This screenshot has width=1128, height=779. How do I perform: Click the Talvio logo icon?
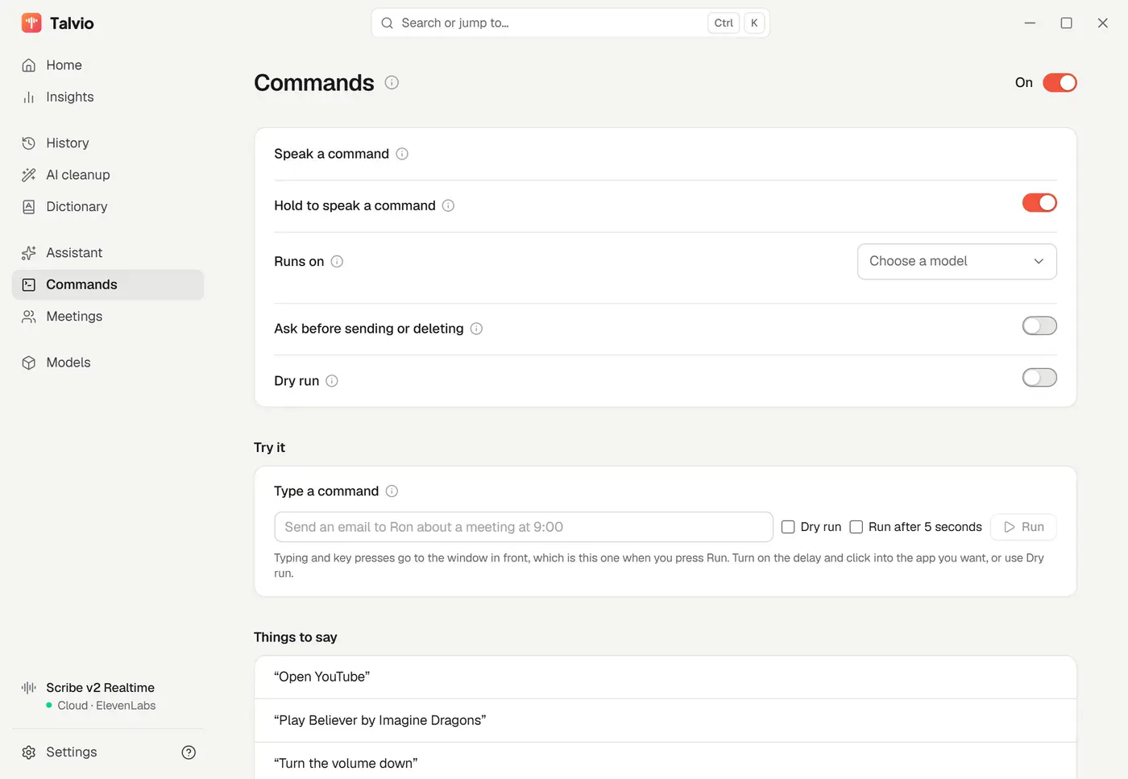point(31,23)
